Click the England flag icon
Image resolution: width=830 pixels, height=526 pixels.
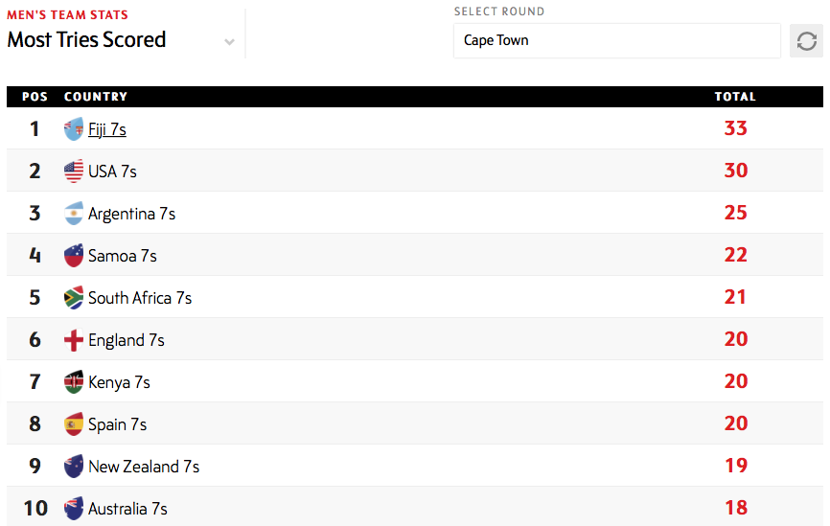[x=74, y=340]
